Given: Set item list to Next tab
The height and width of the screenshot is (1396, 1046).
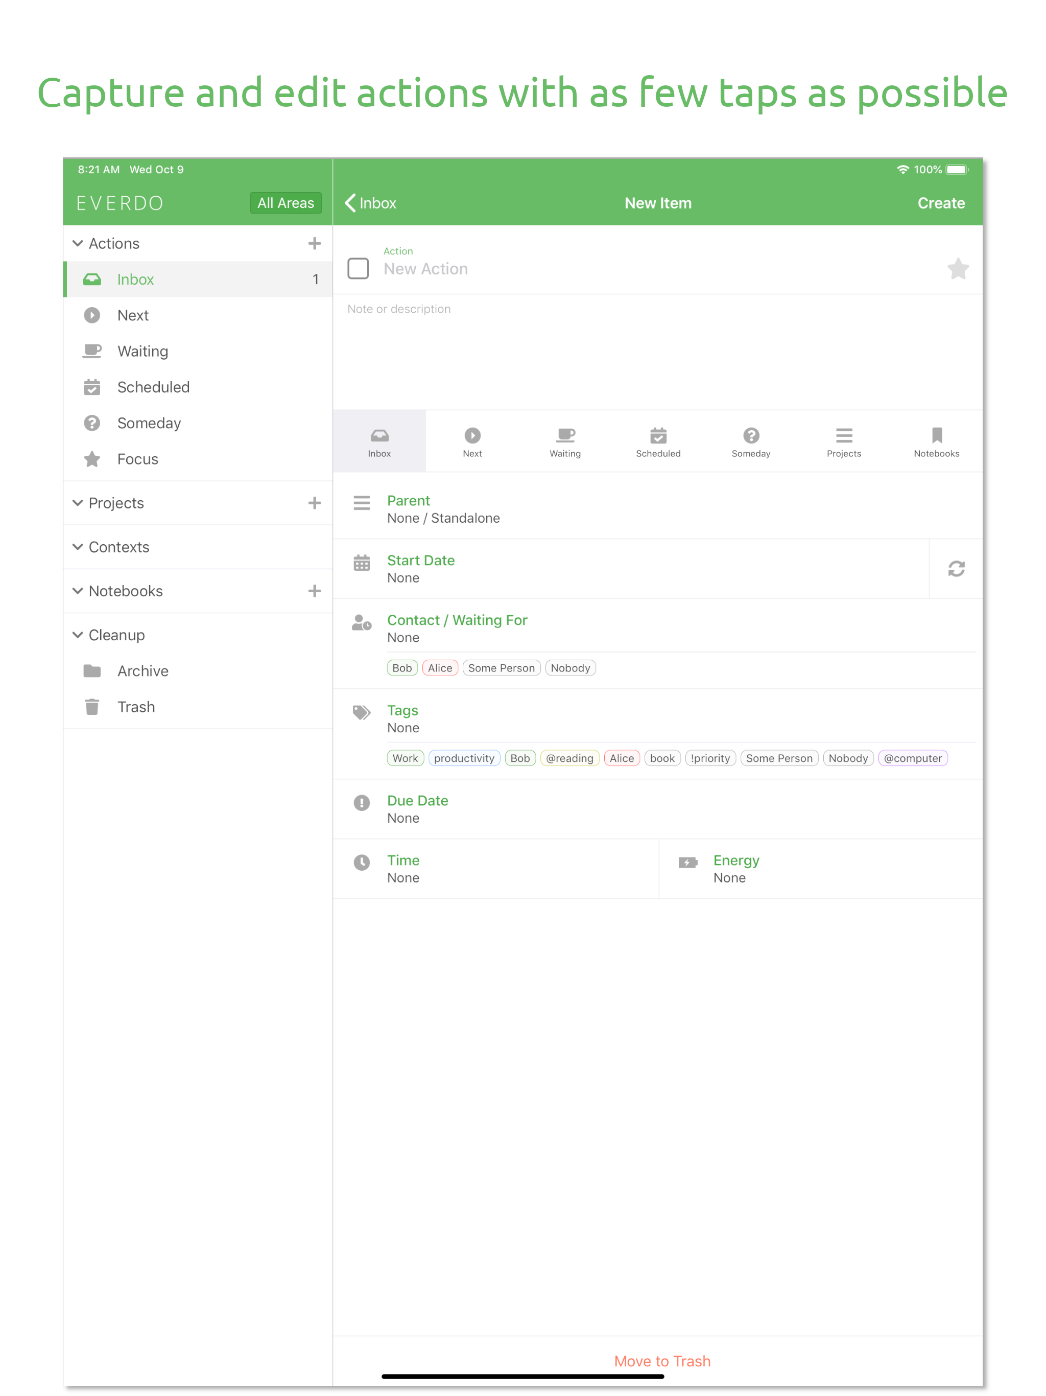Looking at the screenshot, I should click(472, 441).
